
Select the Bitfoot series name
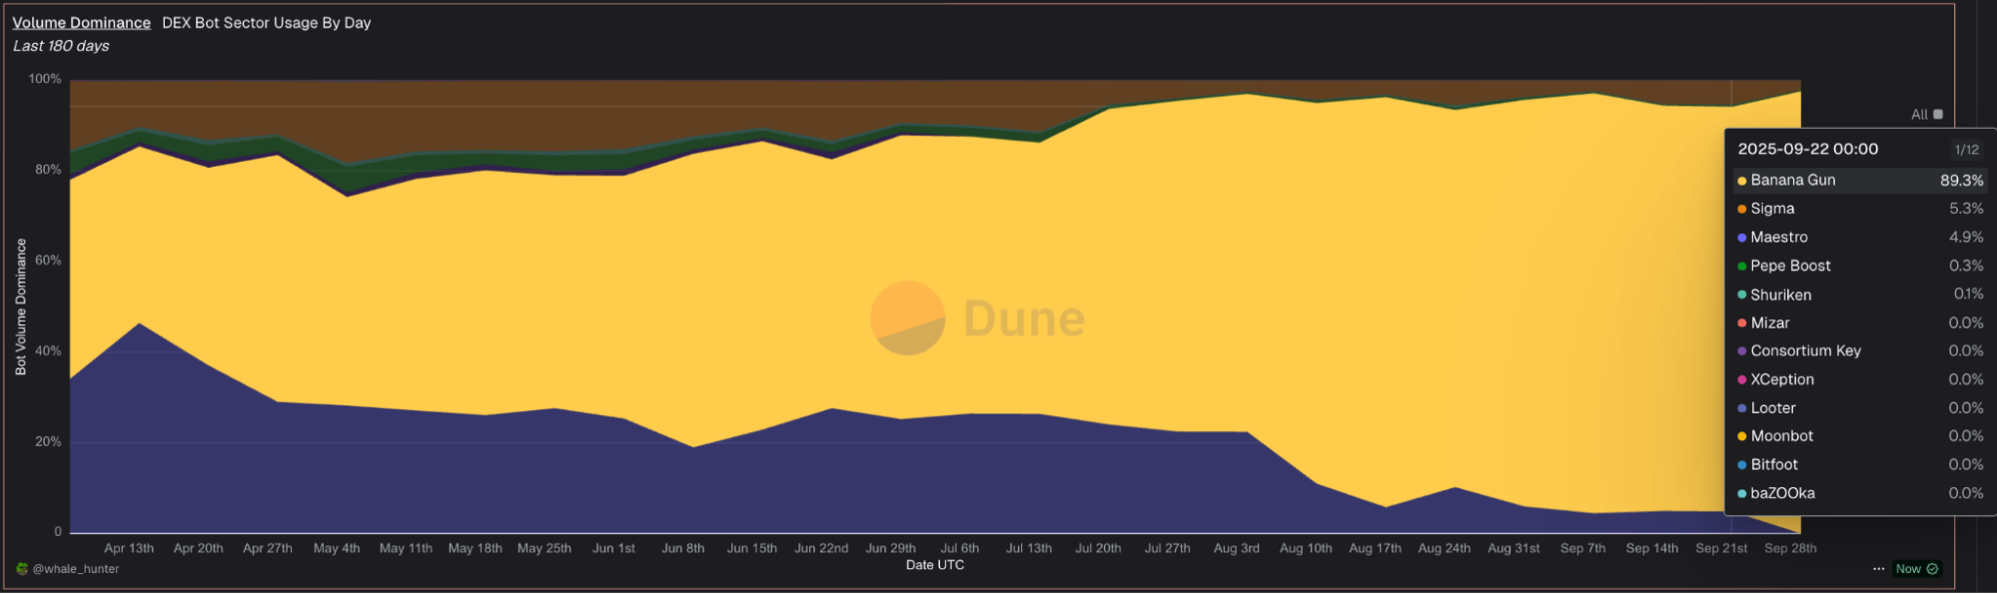tap(1774, 465)
